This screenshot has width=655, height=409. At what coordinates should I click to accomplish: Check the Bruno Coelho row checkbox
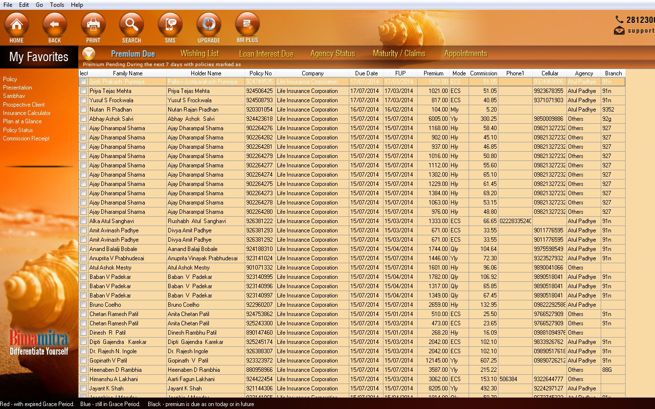[84, 305]
